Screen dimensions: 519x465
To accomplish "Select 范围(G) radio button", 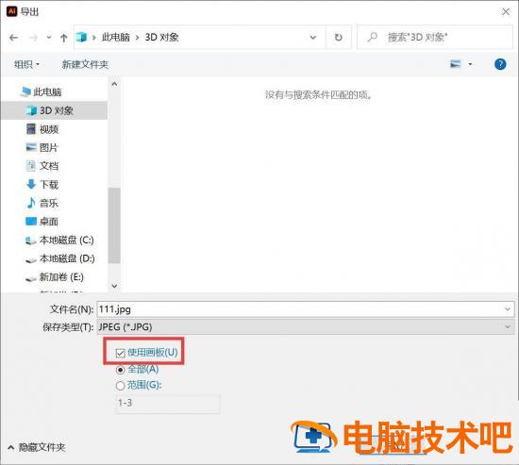I will point(120,386).
